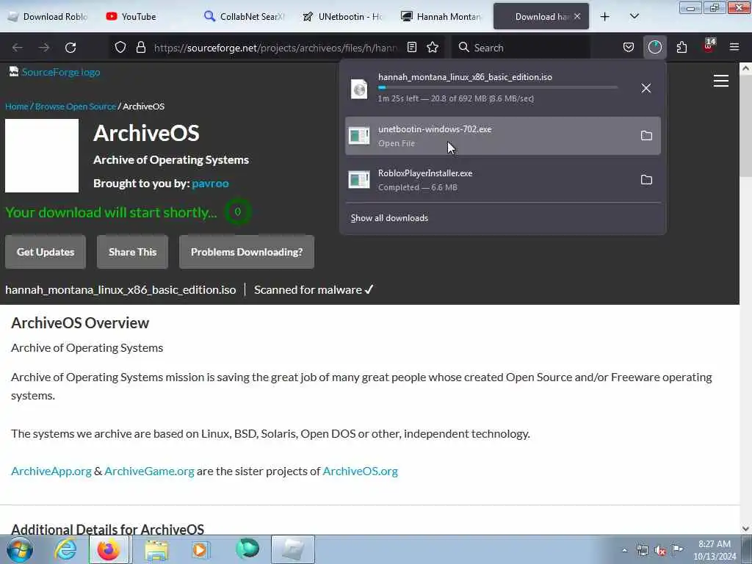This screenshot has height=564, width=752.
Task: Switch to YouTube tab
Action: point(146,17)
